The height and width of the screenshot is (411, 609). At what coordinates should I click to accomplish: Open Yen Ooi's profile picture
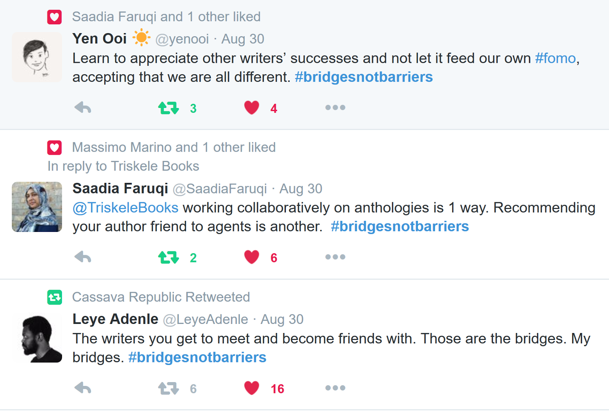[x=37, y=57]
